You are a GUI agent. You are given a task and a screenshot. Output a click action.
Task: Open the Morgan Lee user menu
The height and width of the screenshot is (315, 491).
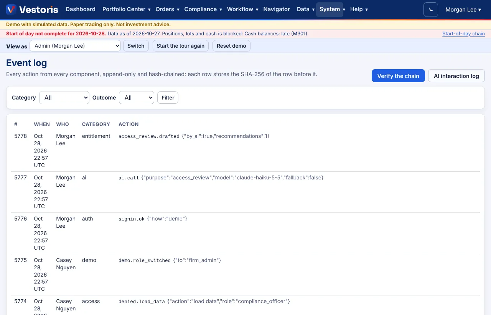click(x=463, y=9)
